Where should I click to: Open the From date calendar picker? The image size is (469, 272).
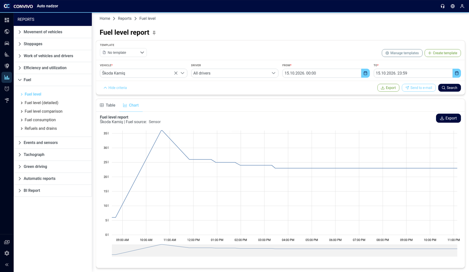point(365,73)
